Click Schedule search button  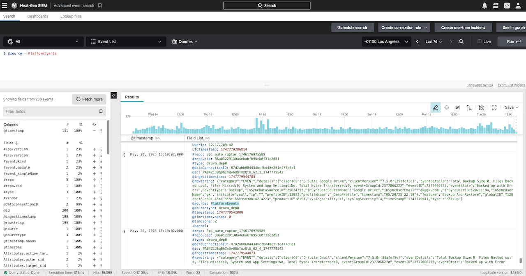click(353, 27)
